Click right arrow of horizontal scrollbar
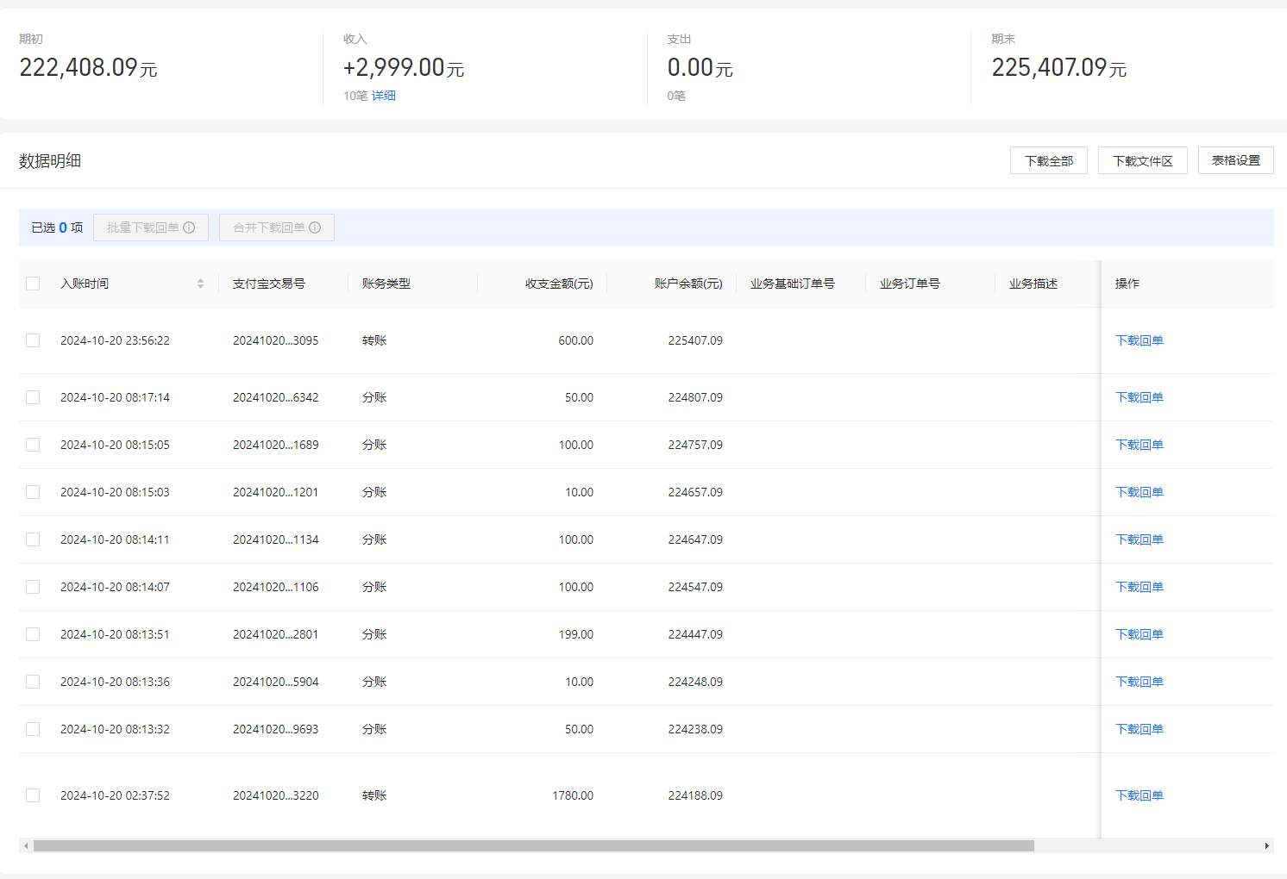The height and width of the screenshot is (879, 1287). tap(1266, 846)
